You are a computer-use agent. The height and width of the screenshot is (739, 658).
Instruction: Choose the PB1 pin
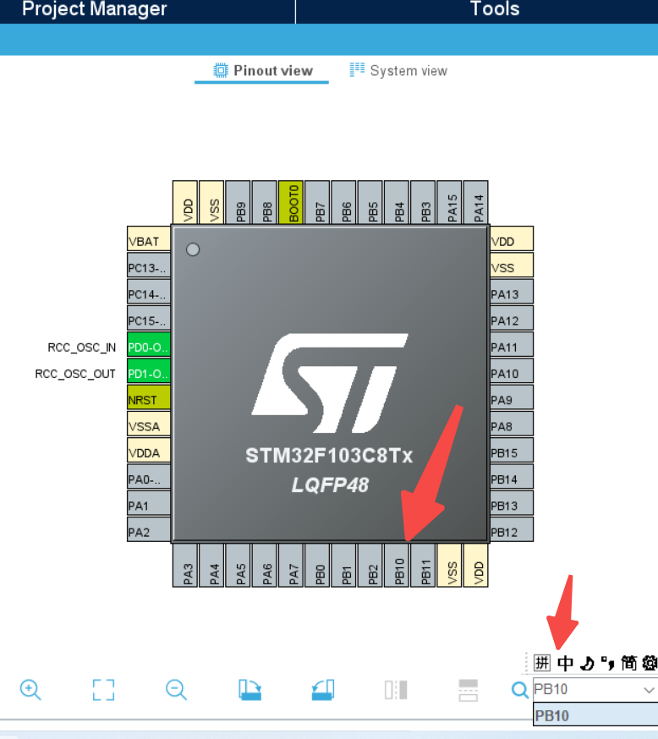[x=343, y=565]
